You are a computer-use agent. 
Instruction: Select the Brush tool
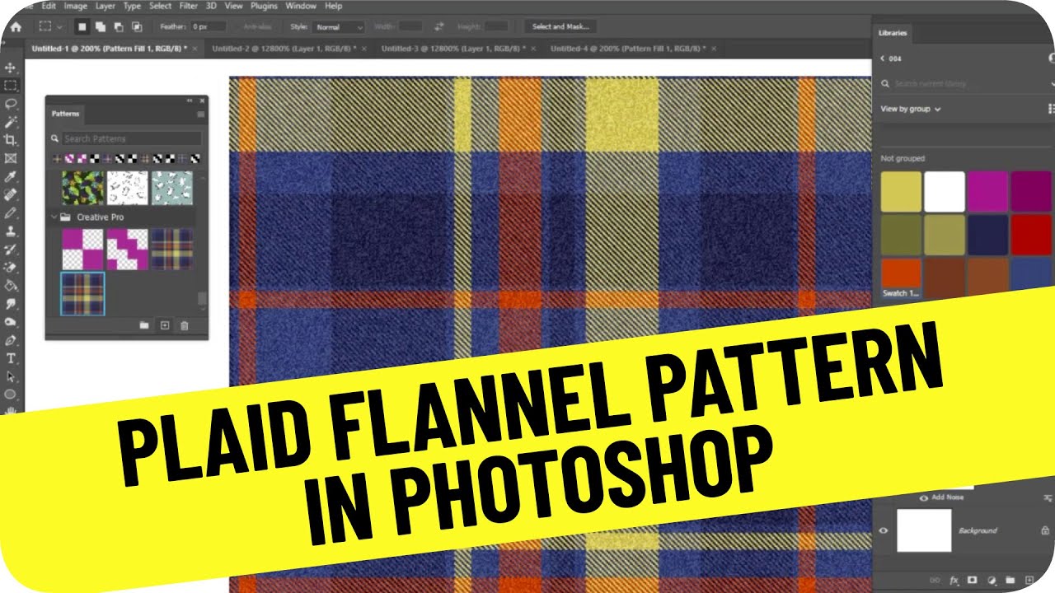11,213
